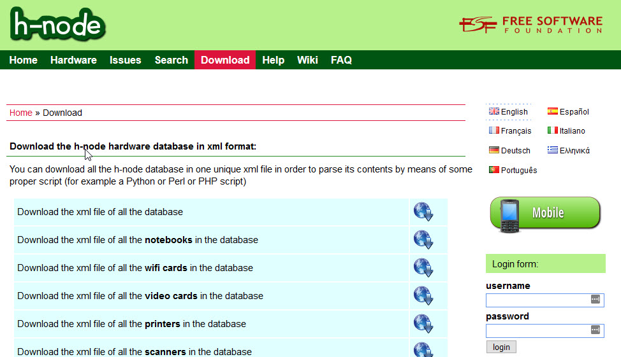Click the Portuguese flag icon
Viewport: 621px width, 357px height.
(494, 170)
